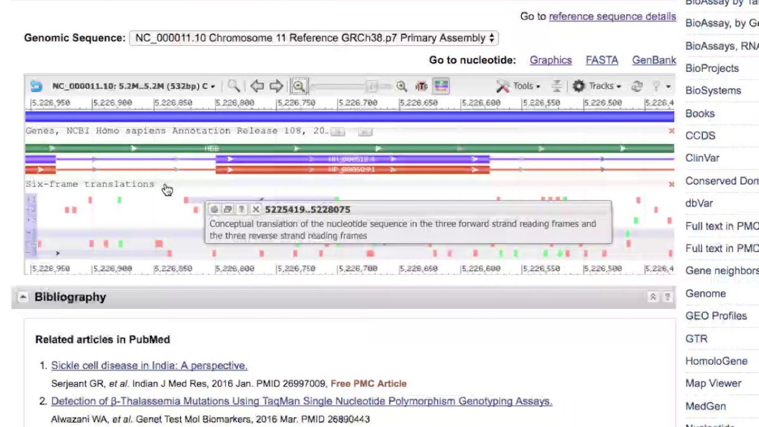Click the zoom to sequence ATG icon
The height and width of the screenshot is (427, 759).
422,86
